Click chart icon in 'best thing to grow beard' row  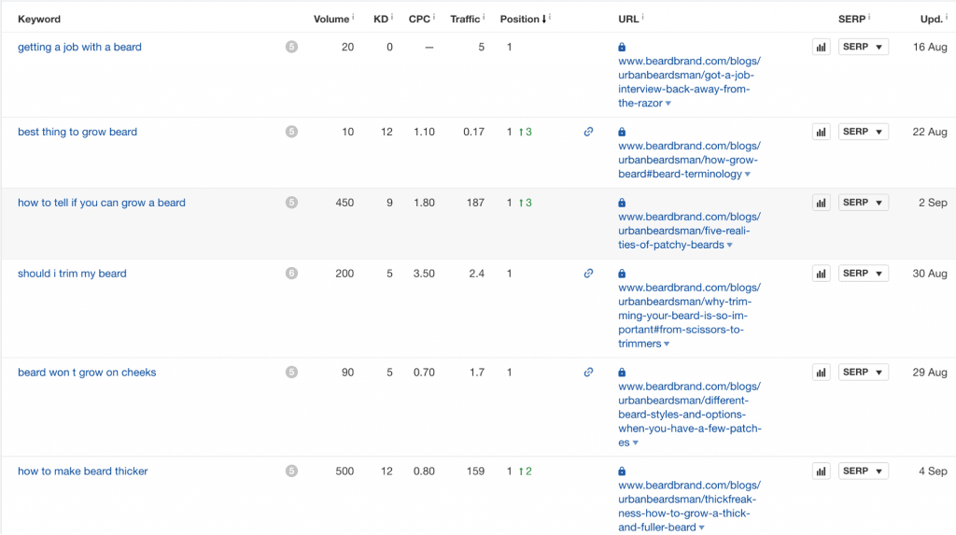821,133
